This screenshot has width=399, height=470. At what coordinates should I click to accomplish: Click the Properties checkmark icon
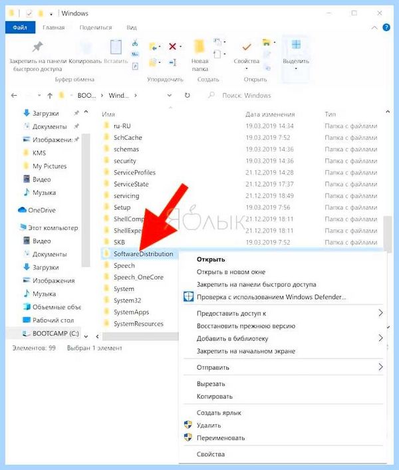click(247, 47)
